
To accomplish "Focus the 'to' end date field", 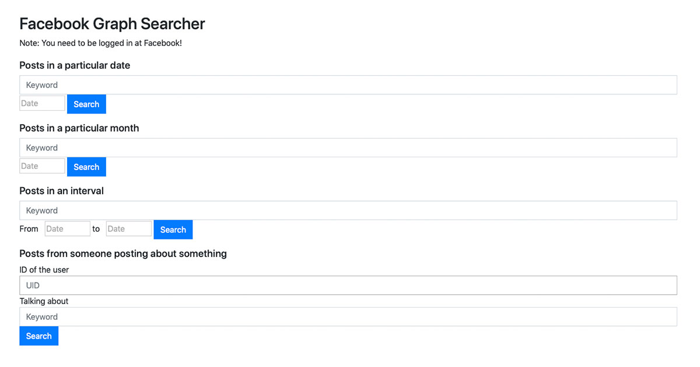I will [128, 229].
